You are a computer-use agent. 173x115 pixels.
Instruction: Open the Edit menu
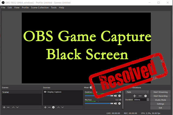(x=10, y=7)
